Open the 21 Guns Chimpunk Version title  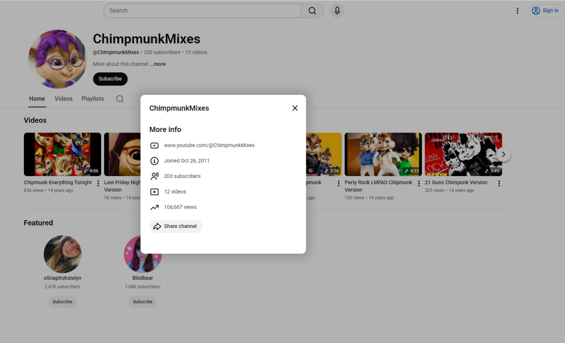point(456,182)
